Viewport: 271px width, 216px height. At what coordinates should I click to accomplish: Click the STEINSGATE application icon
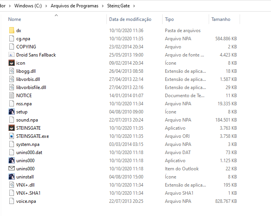[x=12, y=128]
